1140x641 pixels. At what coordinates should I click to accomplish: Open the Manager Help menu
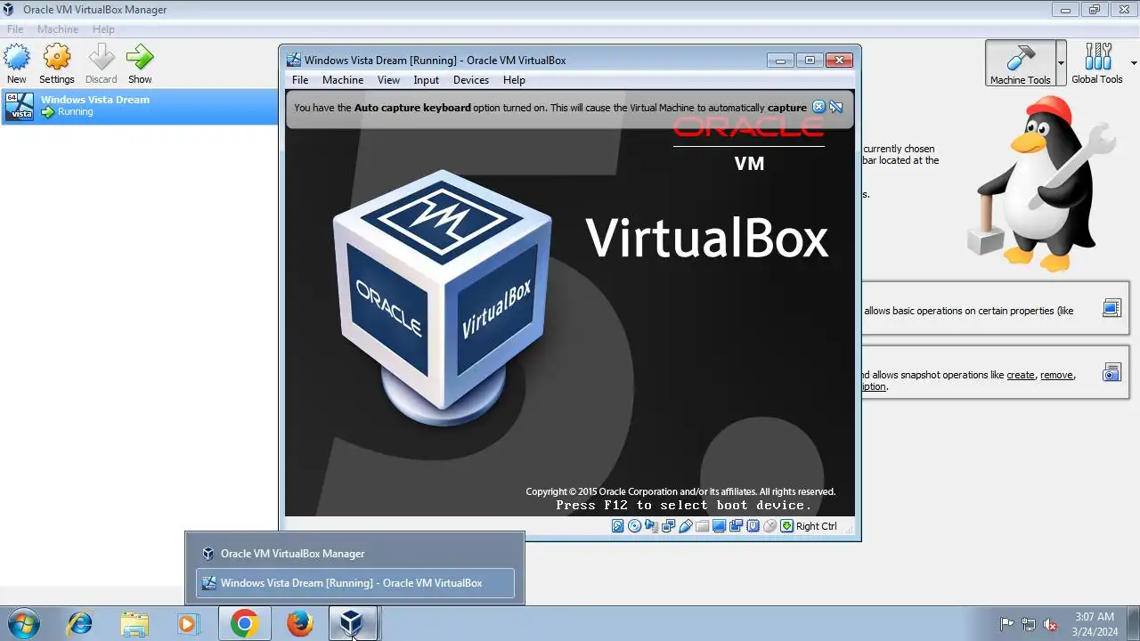pos(103,29)
